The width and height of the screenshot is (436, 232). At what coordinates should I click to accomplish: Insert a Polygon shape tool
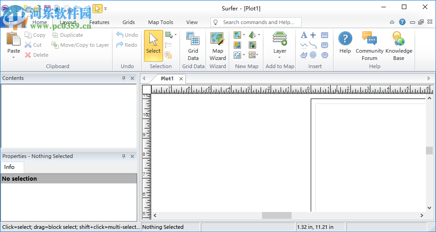point(304,55)
